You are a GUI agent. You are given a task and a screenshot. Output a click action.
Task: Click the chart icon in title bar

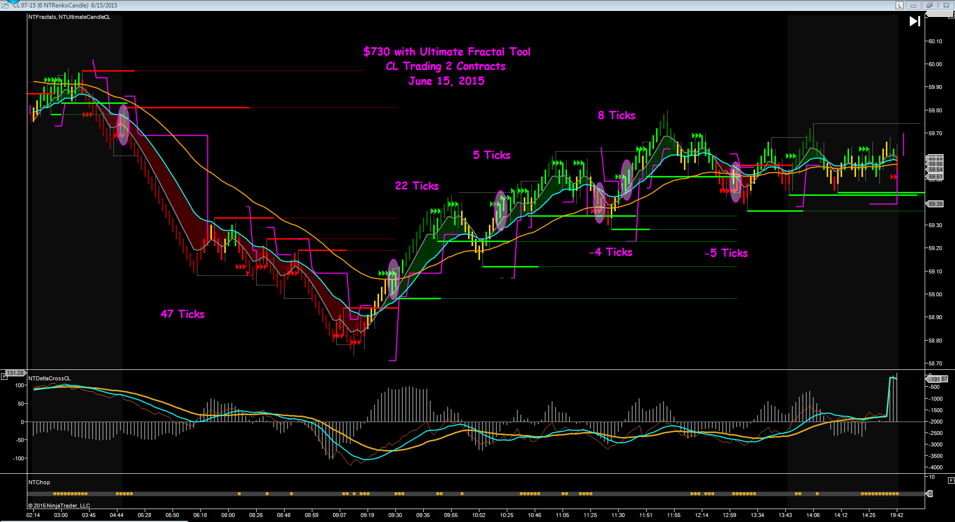[x=5, y=4]
